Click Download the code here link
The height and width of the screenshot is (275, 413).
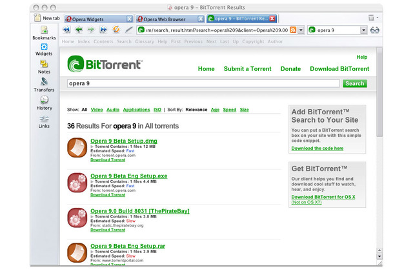pos(317,148)
